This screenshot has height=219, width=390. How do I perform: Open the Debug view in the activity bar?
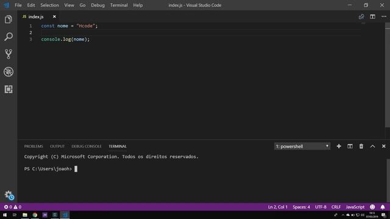point(8,72)
